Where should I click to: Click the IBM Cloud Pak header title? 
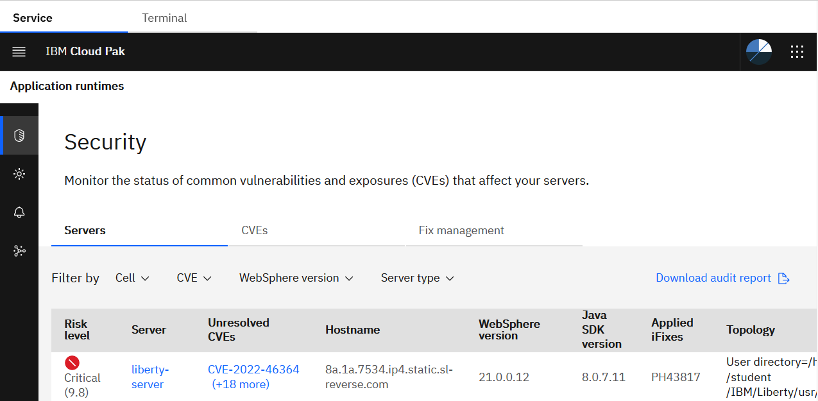(85, 51)
